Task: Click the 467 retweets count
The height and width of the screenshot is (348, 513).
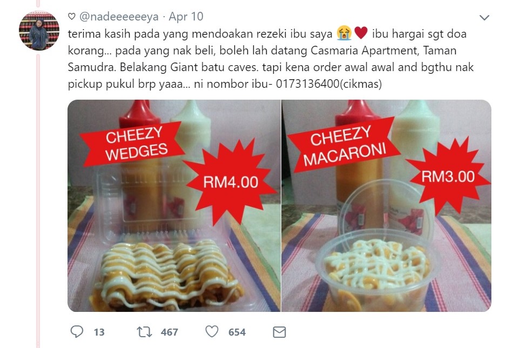Action: click(170, 332)
